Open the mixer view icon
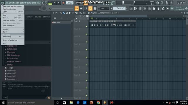 145,8
